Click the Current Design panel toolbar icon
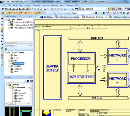This screenshot has height=116, width=130. (6, 49)
